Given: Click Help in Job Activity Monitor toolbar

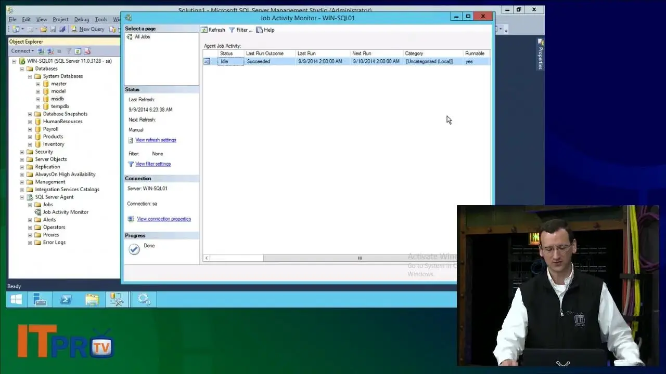Looking at the screenshot, I should pos(265,30).
